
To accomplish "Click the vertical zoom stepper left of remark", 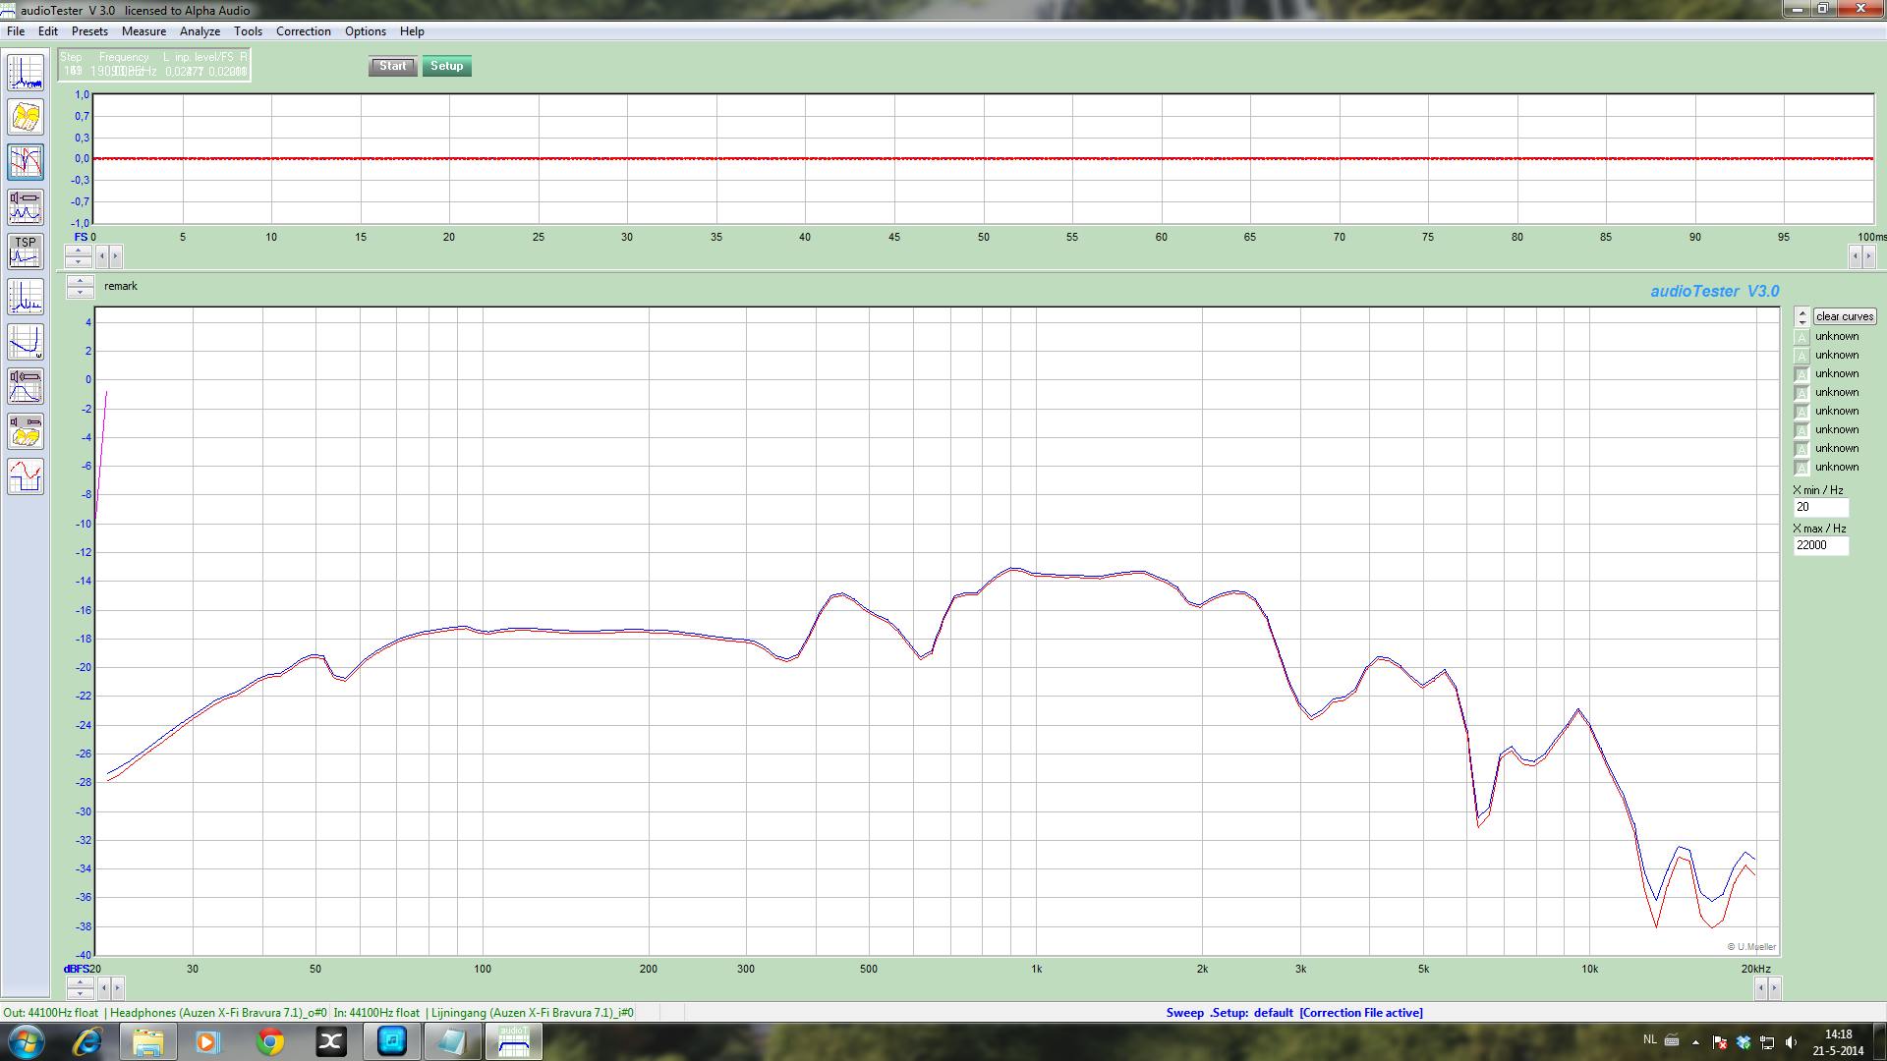I will pos(80,286).
